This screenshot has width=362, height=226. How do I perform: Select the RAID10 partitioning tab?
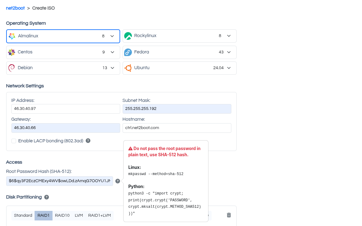(x=62, y=216)
